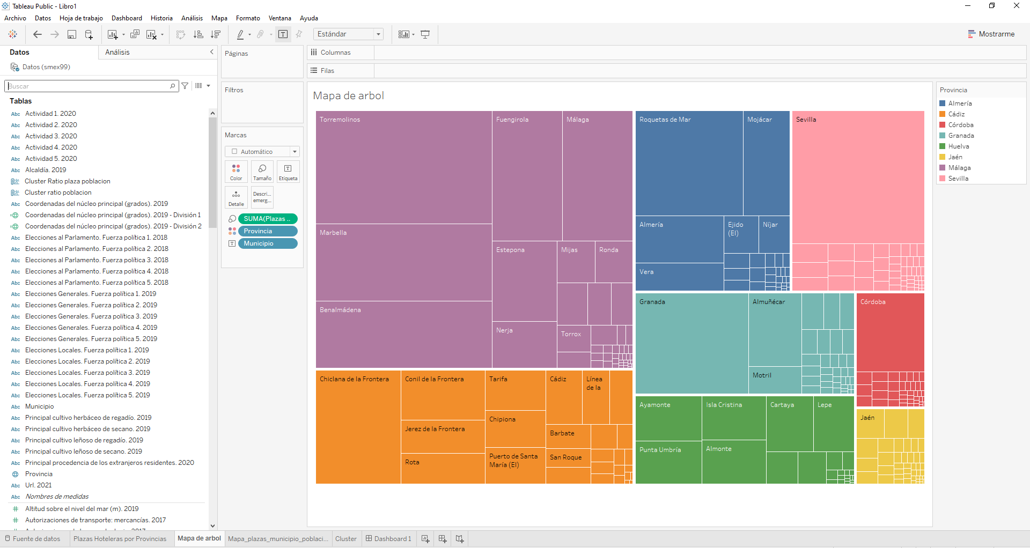The image size is (1030, 548).
Task: Enter presentation mode
Action: (425, 34)
